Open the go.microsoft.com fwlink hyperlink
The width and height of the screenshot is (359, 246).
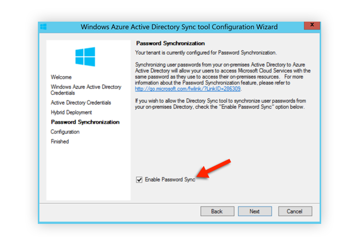(x=188, y=89)
